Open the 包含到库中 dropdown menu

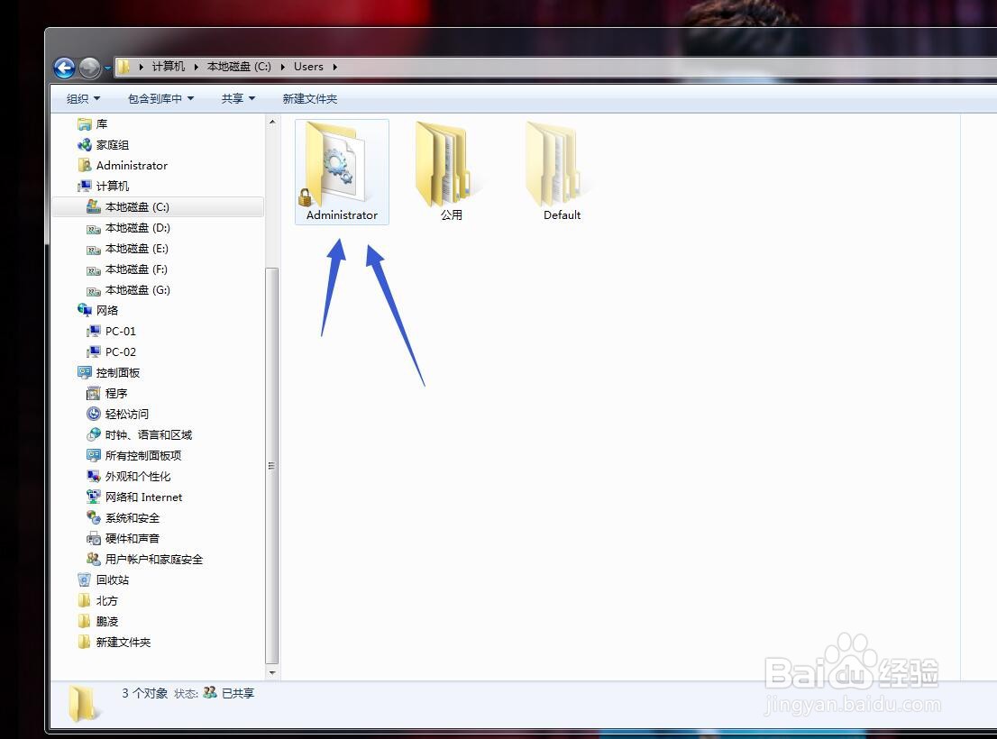pos(160,98)
